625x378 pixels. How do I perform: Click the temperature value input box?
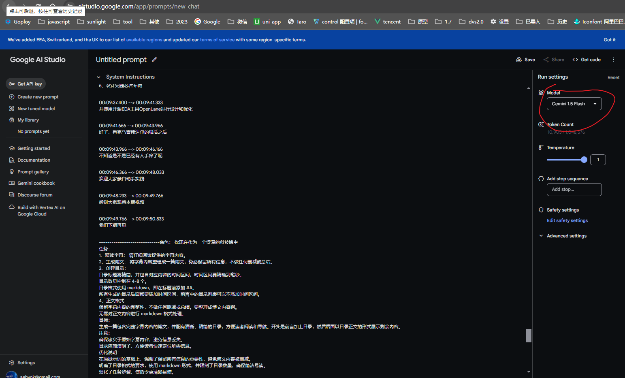[598, 160]
